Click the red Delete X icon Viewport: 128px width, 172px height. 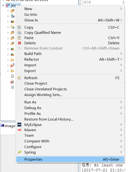point(19,43)
